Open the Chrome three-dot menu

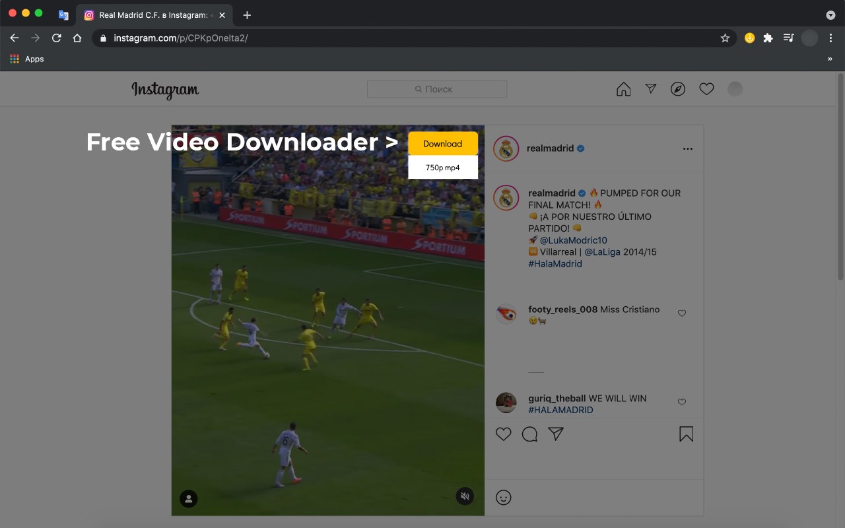point(830,38)
